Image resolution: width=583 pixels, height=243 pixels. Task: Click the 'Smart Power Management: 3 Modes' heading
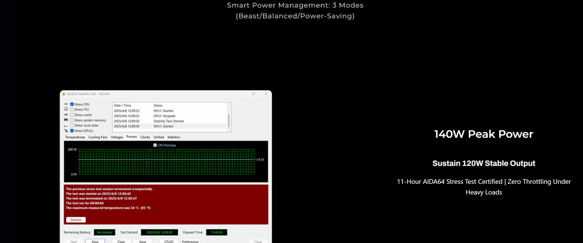click(x=295, y=5)
